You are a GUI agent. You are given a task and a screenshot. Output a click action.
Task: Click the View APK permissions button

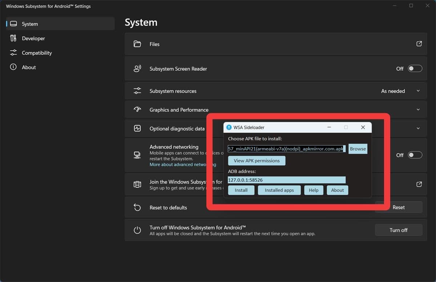(257, 161)
